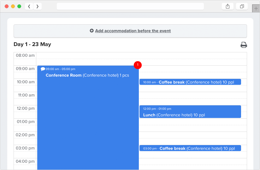Open the comment bubble on Conference Room
The width and height of the screenshot is (260, 170).
click(x=43, y=69)
